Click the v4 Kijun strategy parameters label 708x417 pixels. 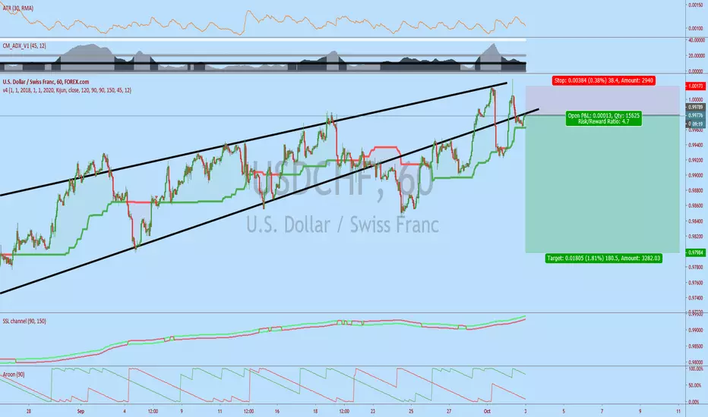[67, 90]
